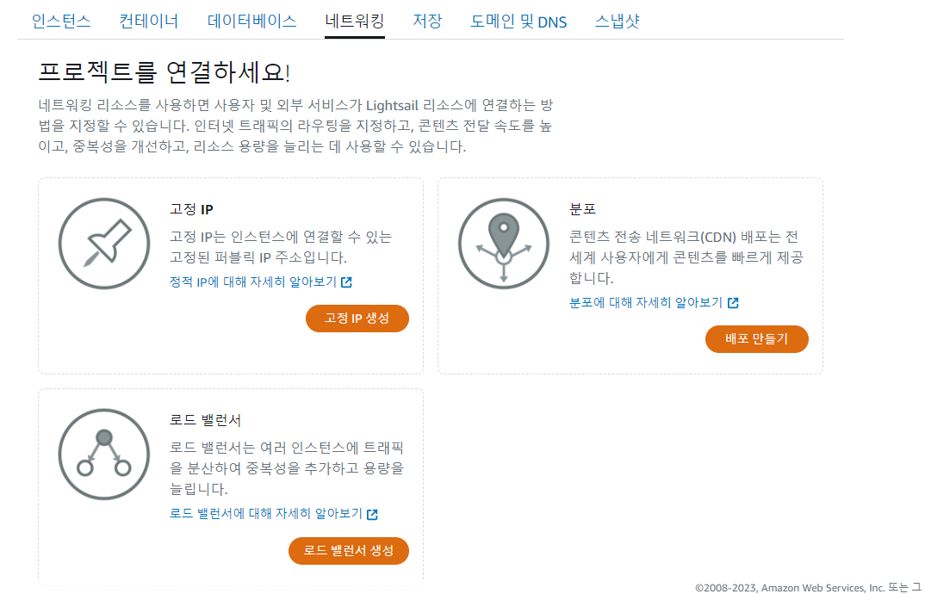Click the 프로젝트를 연결하세요! headline
This screenshot has width=925, height=594.
pos(164,72)
